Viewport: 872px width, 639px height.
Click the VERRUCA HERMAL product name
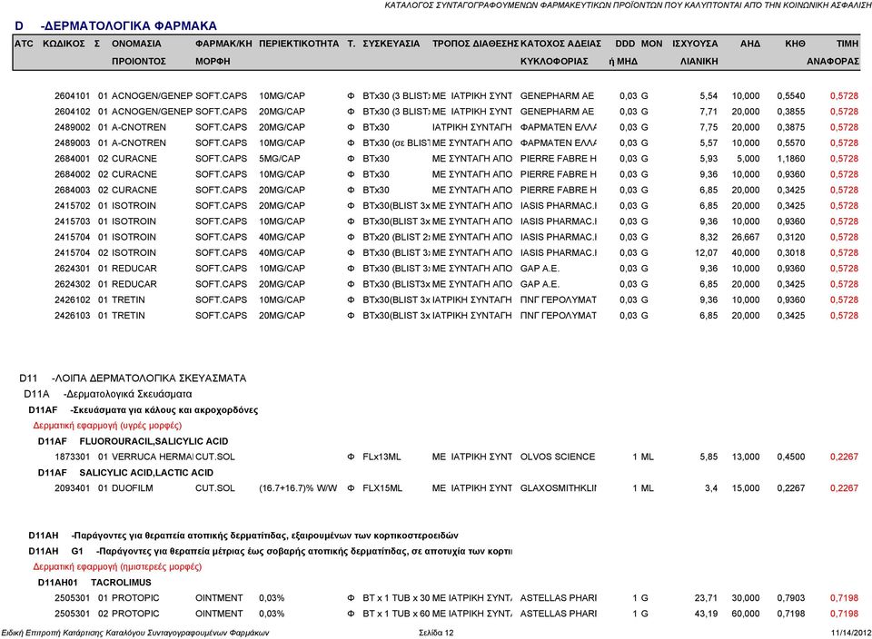(x=153, y=457)
